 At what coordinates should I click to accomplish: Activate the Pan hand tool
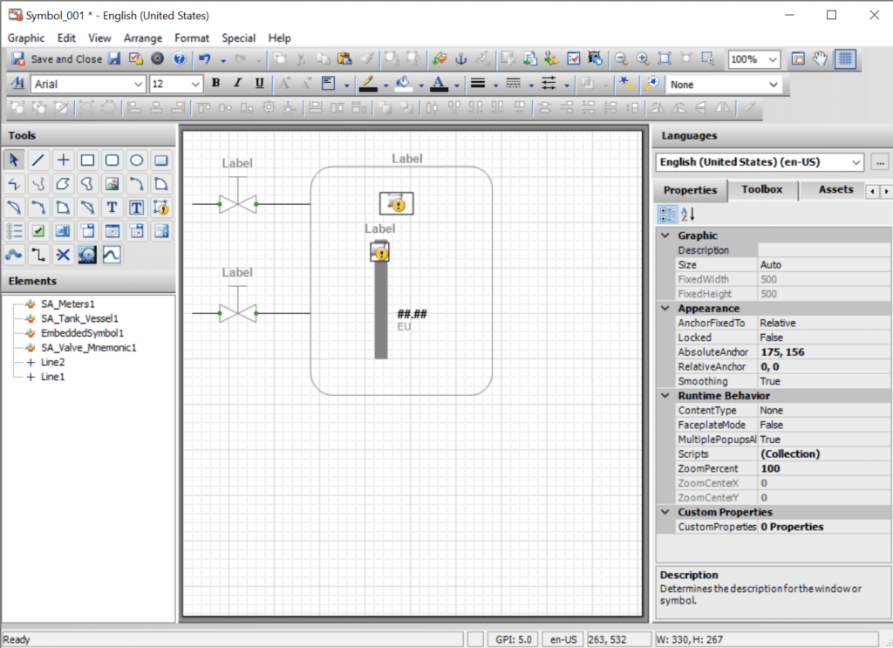pyautogui.click(x=820, y=58)
